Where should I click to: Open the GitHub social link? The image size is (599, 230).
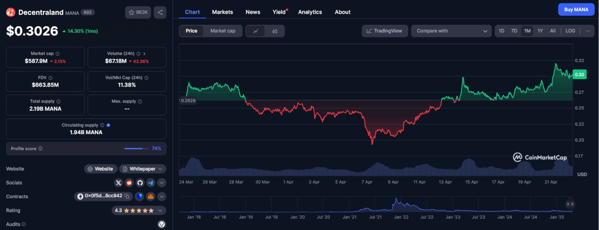[x=140, y=183]
